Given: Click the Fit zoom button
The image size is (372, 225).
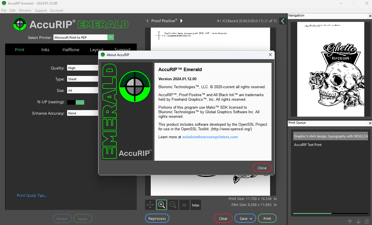Looking at the screenshot, I should coord(184,205).
